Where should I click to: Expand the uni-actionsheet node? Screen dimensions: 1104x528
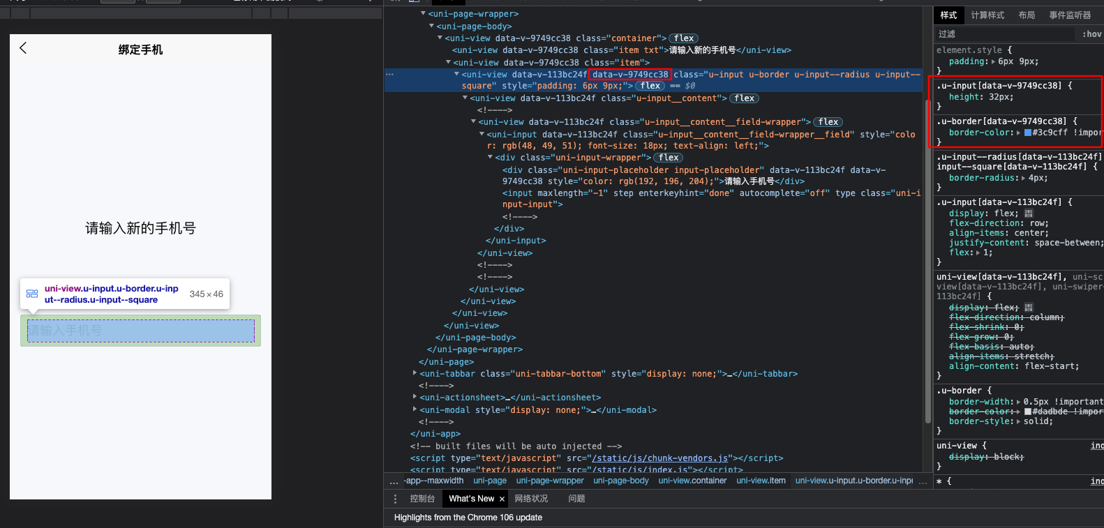coord(415,397)
